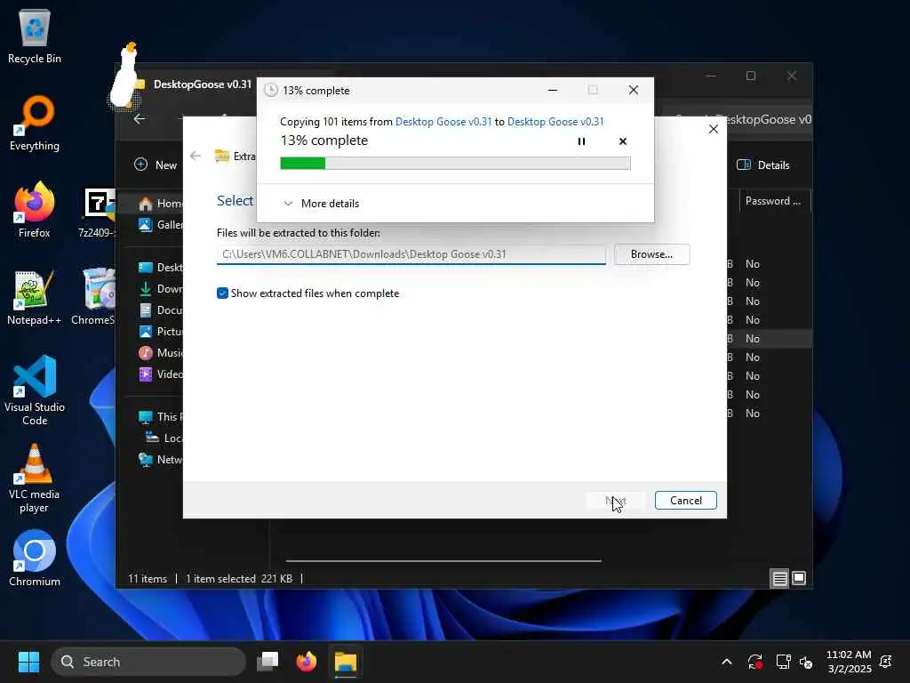This screenshot has width=910, height=683.
Task: Open Firefox from the taskbar
Action: pos(307,662)
